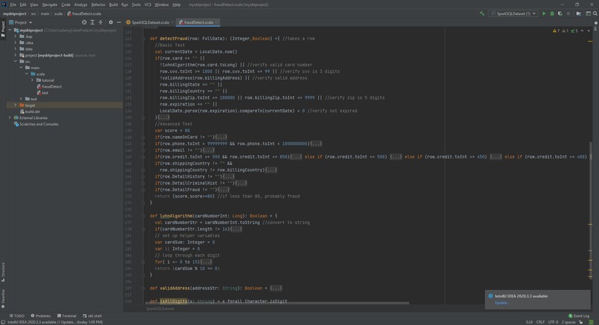Open Search Everywhere magnifier icon

click(595, 13)
